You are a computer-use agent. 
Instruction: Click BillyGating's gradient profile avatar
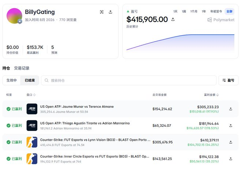(x=14, y=16)
